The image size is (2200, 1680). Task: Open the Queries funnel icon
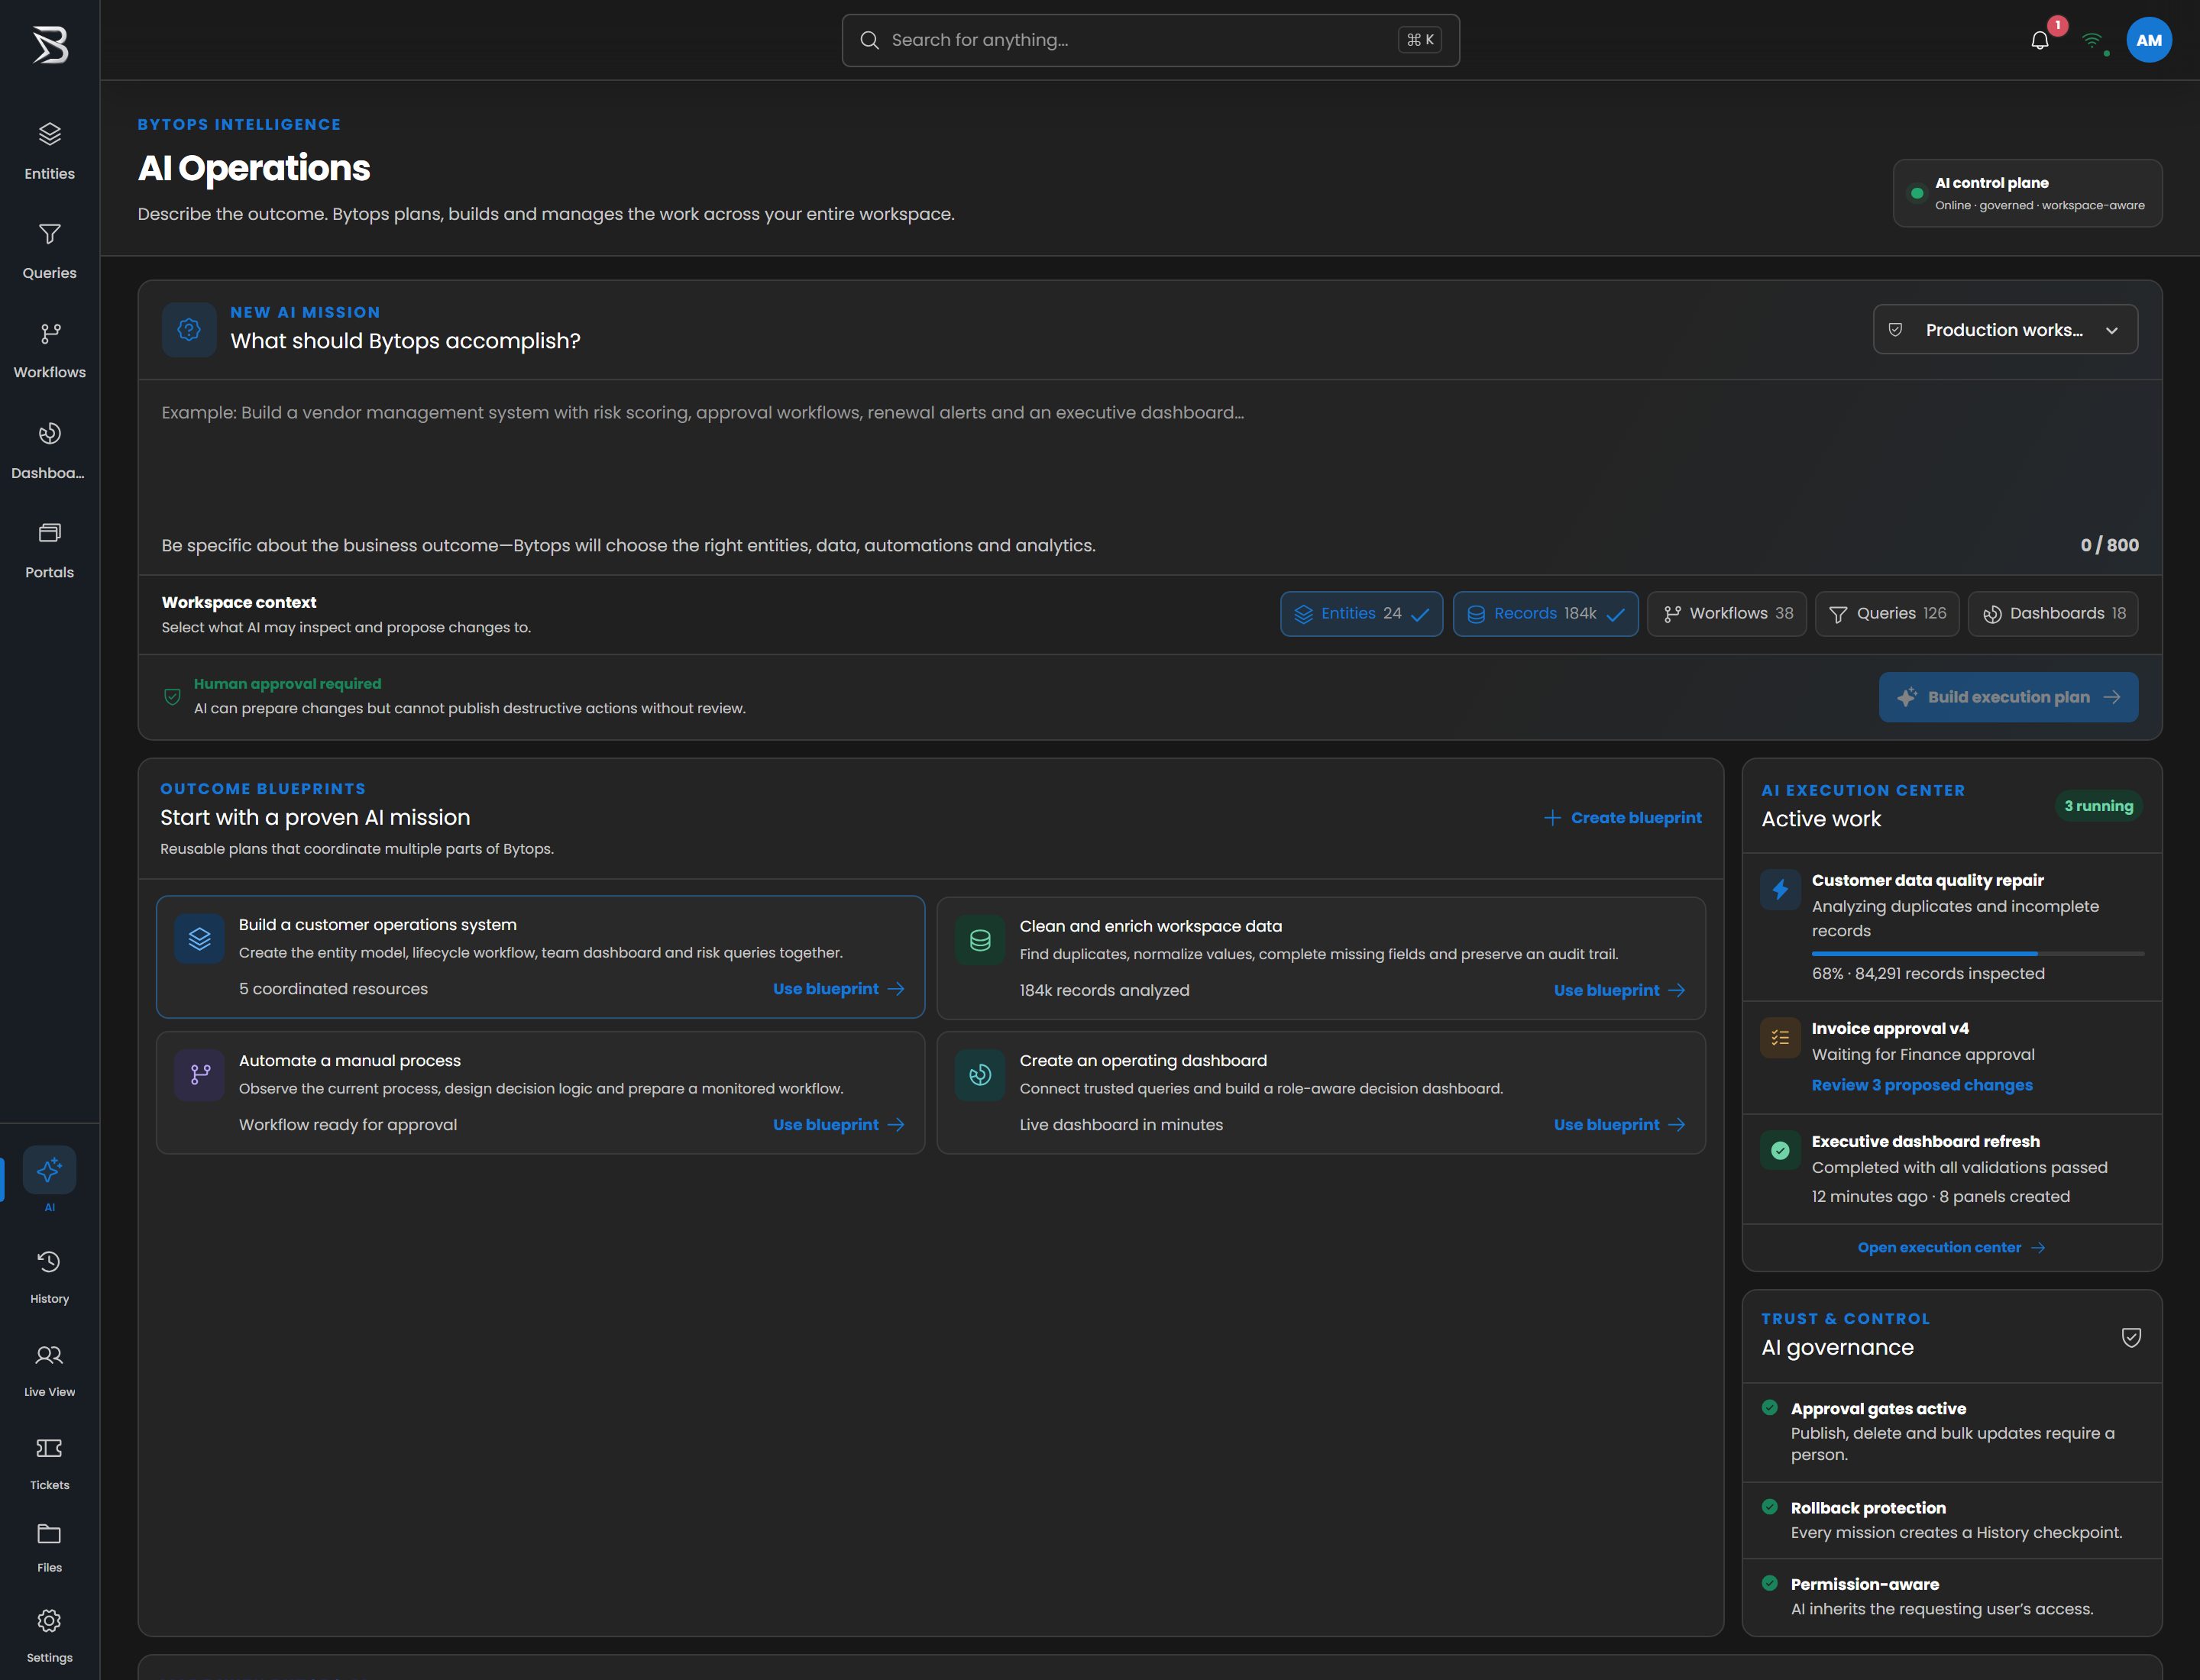point(49,234)
